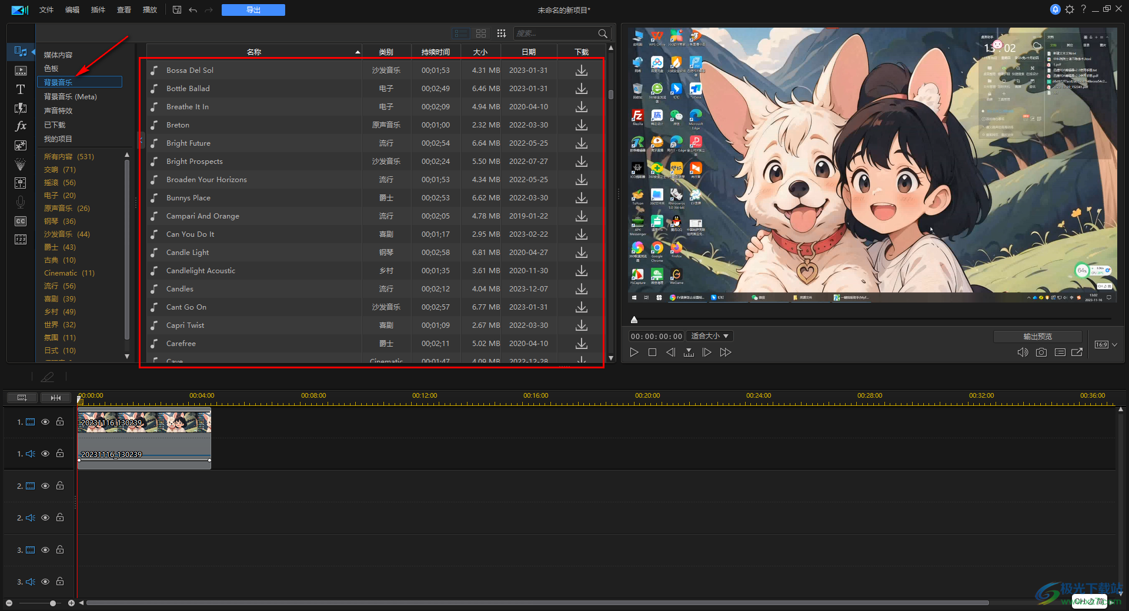Lock video track 2
Viewport: 1129px width, 611px height.
[60, 486]
